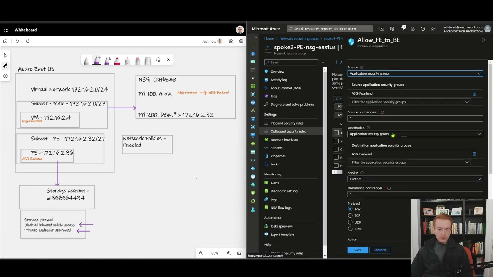Open Access control (IAM)
493x277 pixels.
coord(285,88)
